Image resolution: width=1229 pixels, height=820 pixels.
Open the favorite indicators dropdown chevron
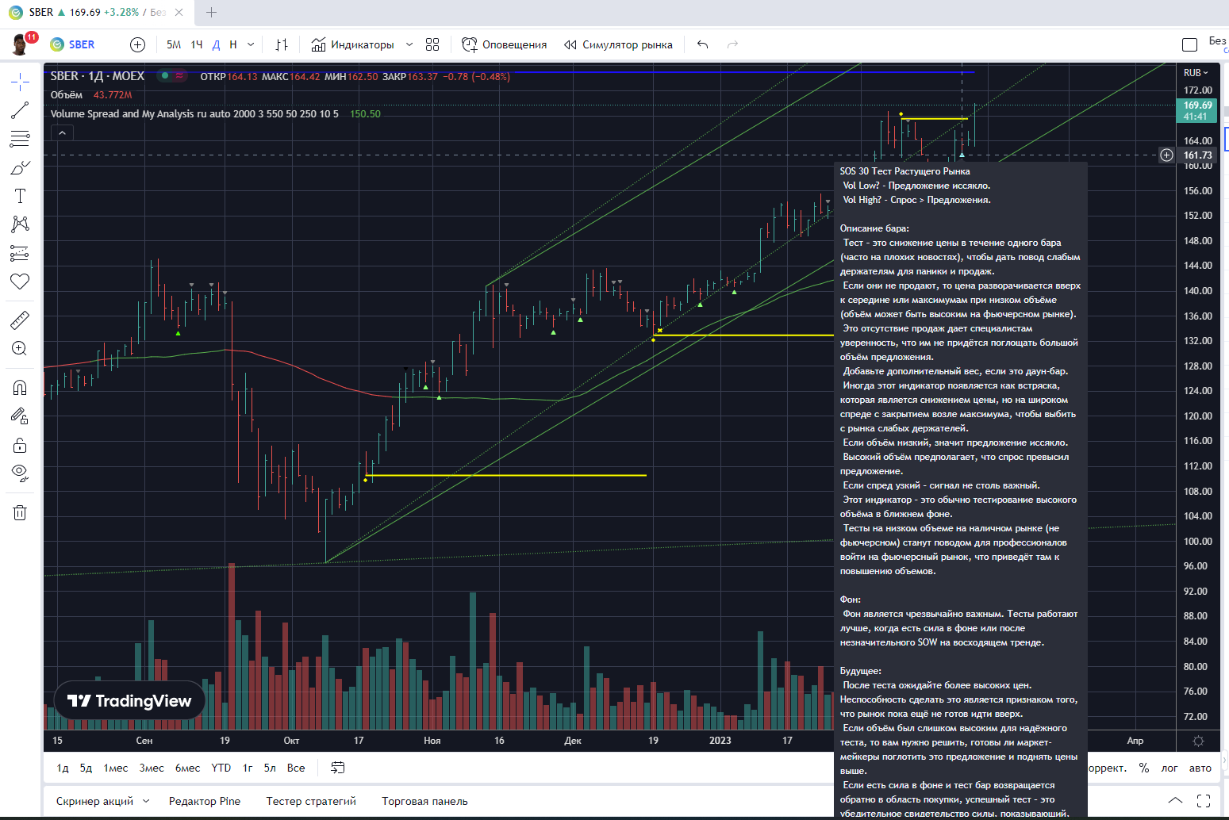409,44
